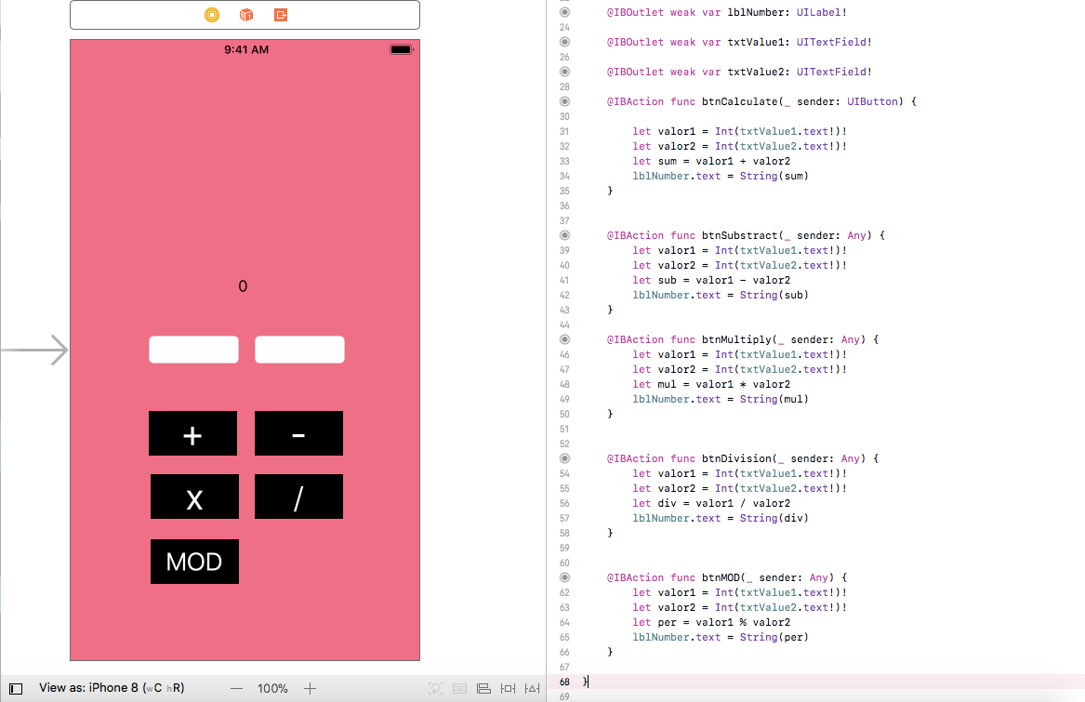Screen dimensions: 1085x702
Task: Open the Align constraints menu
Action: (x=483, y=688)
